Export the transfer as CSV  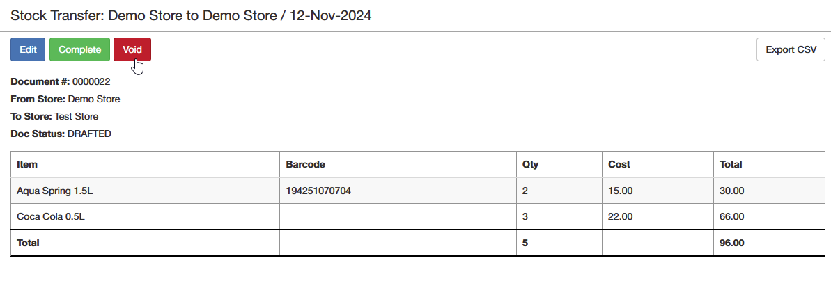click(x=791, y=50)
